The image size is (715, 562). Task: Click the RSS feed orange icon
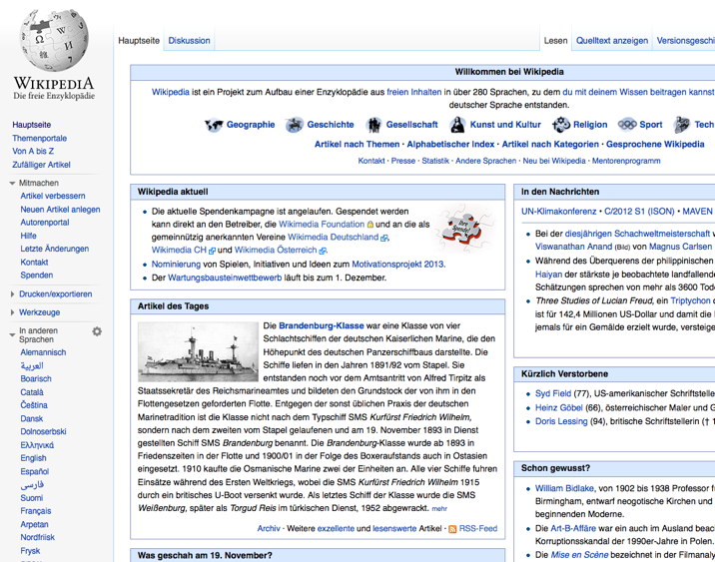point(452,529)
